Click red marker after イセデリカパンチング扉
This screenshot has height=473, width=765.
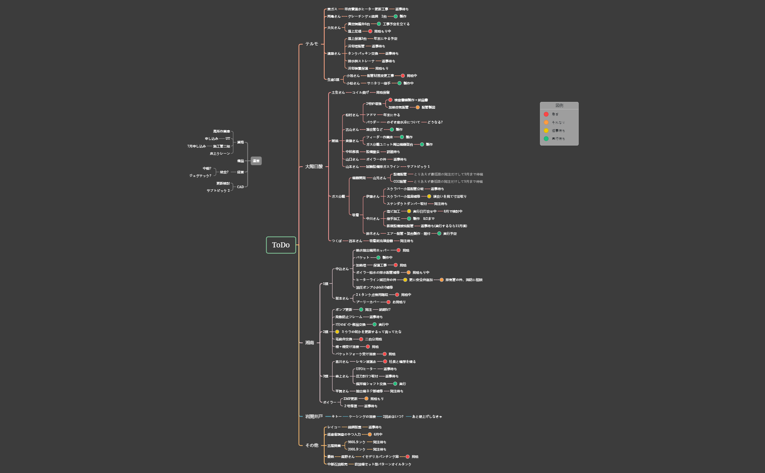(x=408, y=457)
